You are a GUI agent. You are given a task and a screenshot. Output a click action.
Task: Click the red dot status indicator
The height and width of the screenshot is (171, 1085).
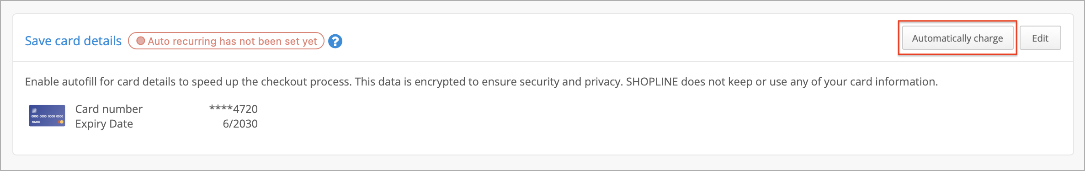pyautogui.click(x=141, y=41)
